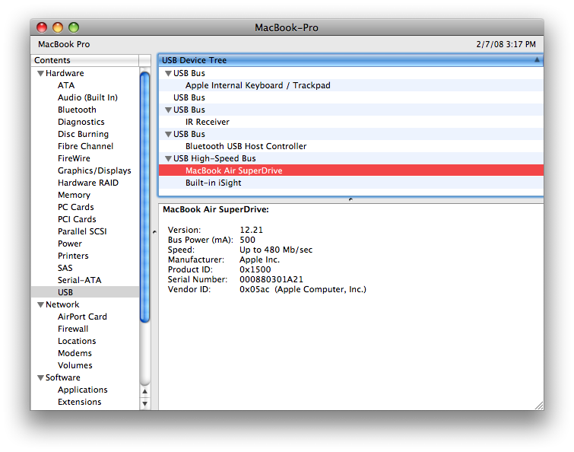Select Bluetooth USB Host Controller device
This screenshot has width=574, height=452.
click(x=350, y=146)
